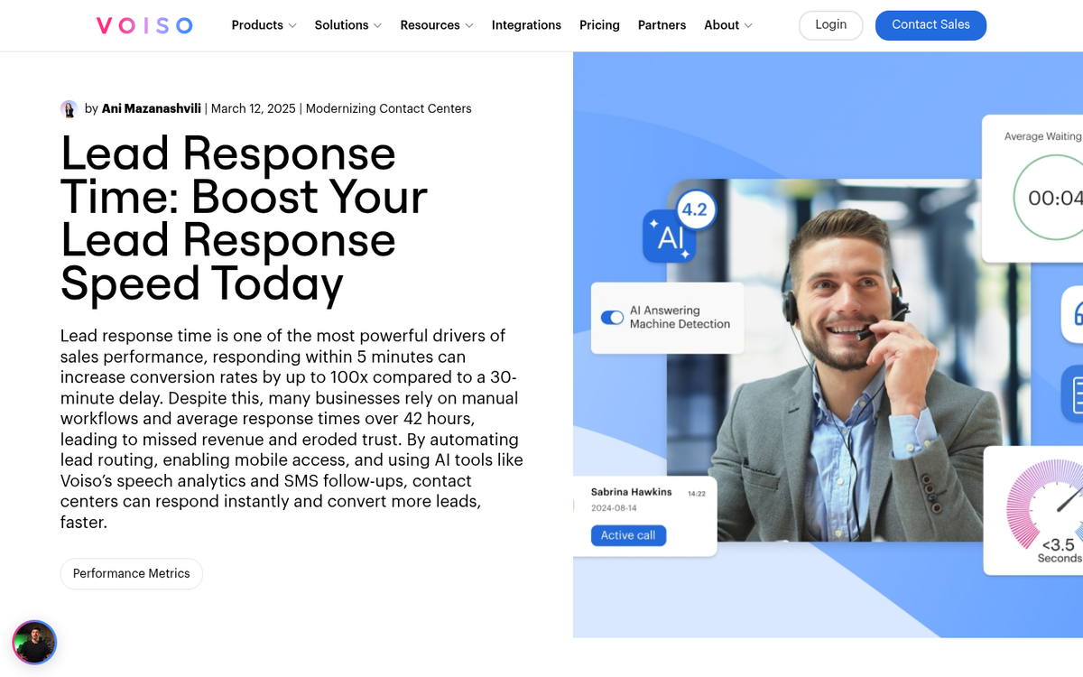The width and height of the screenshot is (1083, 677).
Task: Click the Voiso logo
Action: [143, 24]
